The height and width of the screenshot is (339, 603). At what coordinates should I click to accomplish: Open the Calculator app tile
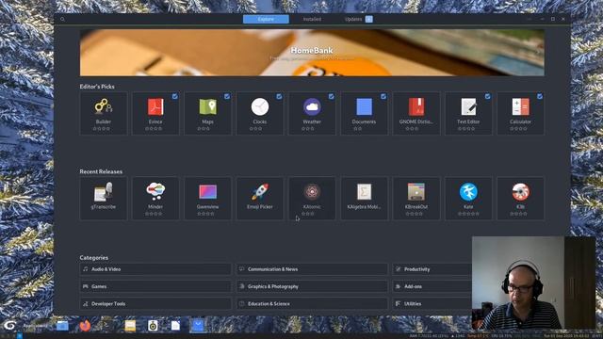pyautogui.click(x=520, y=113)
